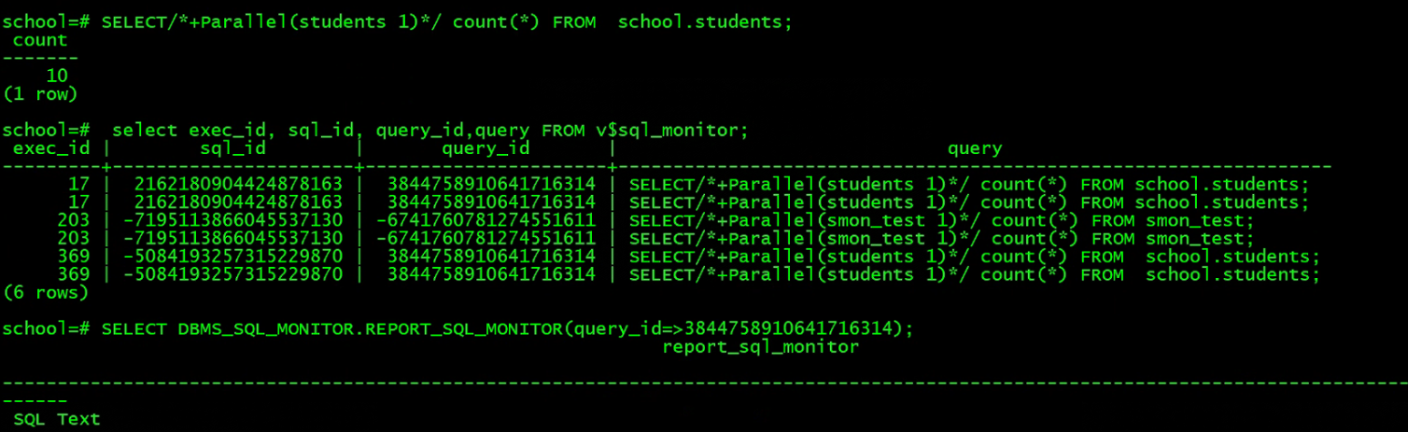Click the last table row's query text

tap(974, 274)
